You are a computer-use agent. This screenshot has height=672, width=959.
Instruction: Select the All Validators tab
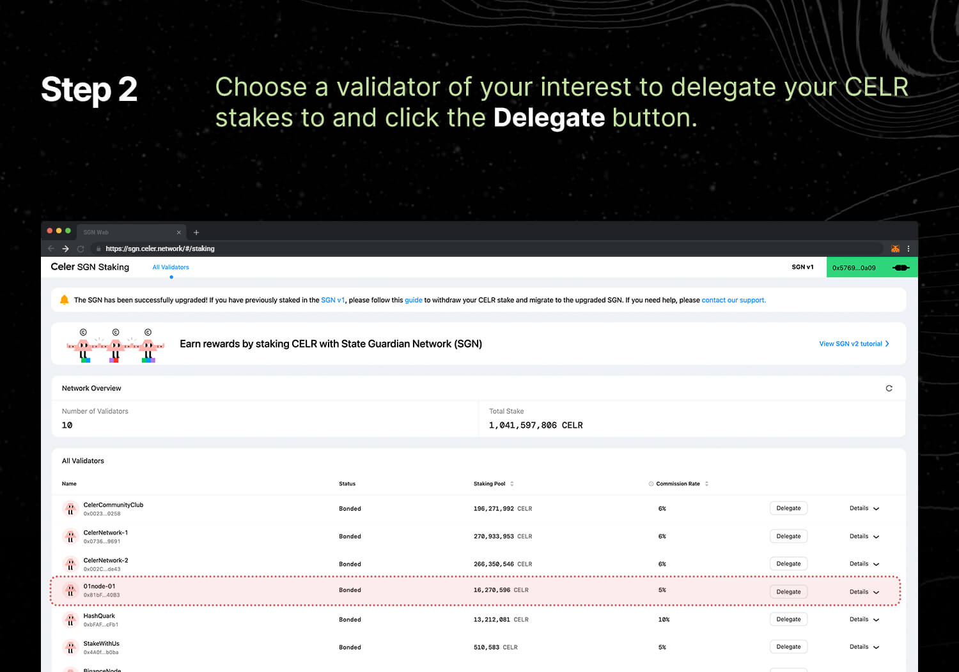[x=171, y=267]
